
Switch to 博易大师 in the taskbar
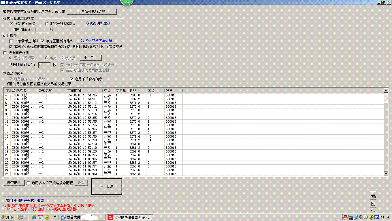pyautogui.click(x=82, y=217)
